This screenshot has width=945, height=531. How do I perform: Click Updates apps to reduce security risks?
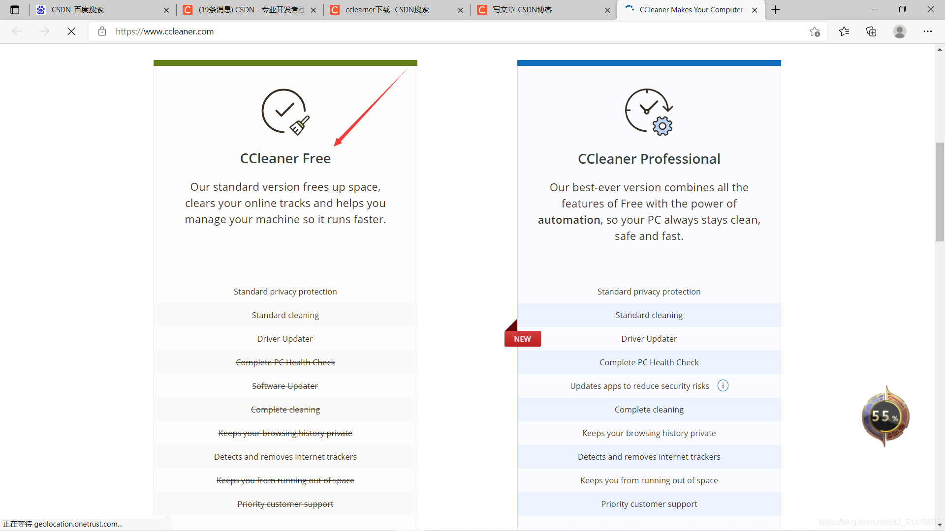(639, 386)
